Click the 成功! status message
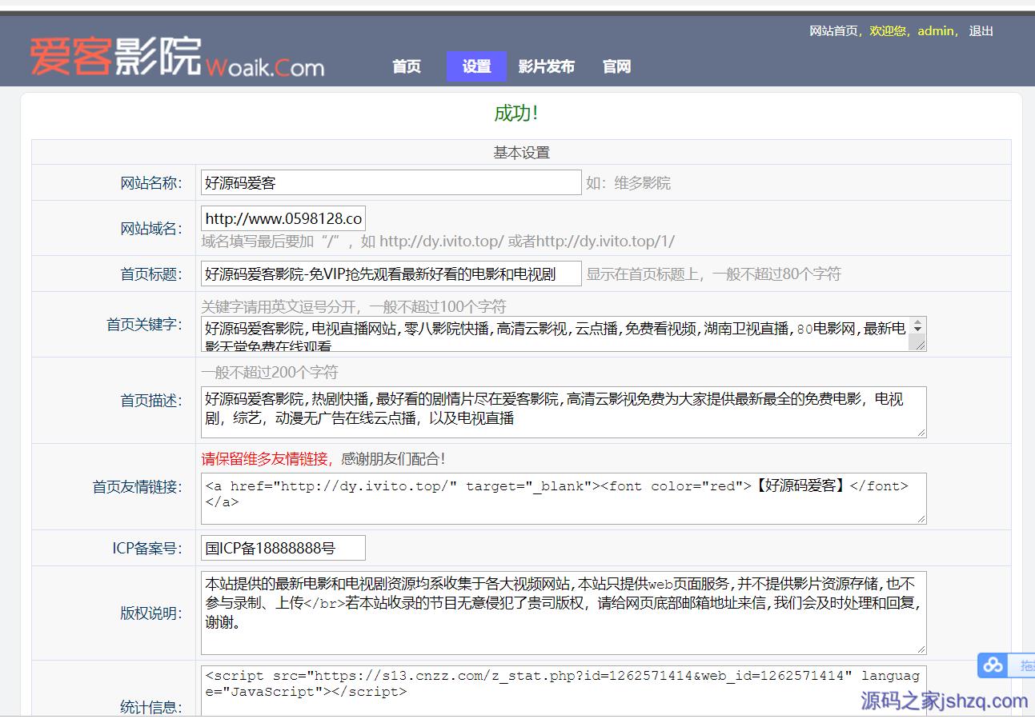The height and width of the screenshot is (719, 1035). 516,114
